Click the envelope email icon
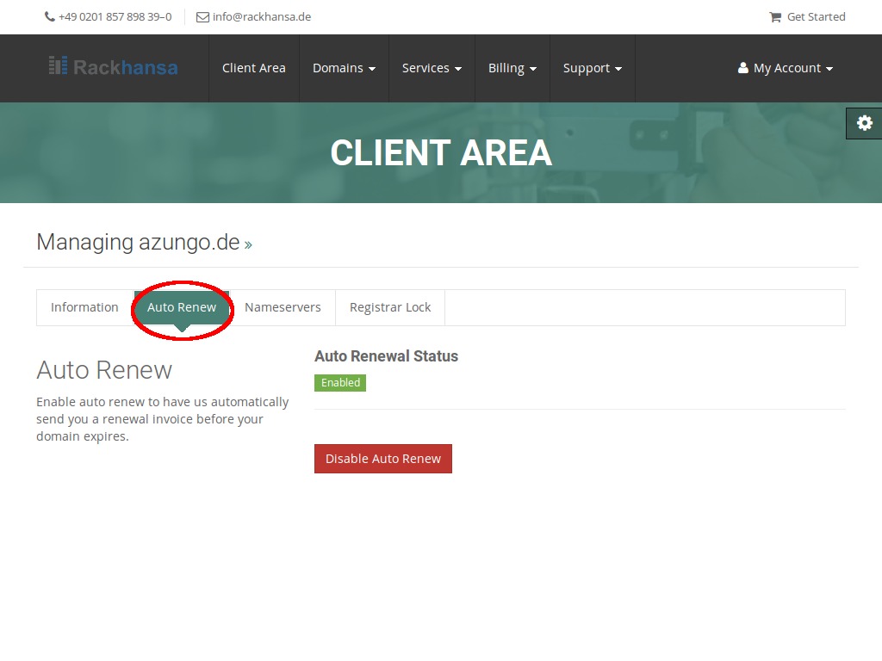The width and height of the screenshot is (882, 661). [x=202, y=17]
